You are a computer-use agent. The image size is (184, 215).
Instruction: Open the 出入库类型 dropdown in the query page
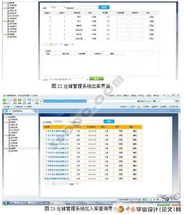pos(62,122)
